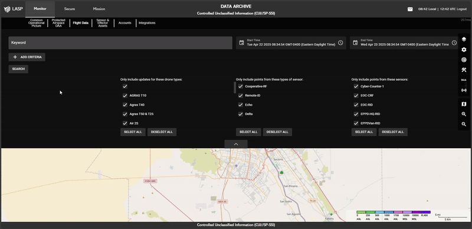Switch to the Monitor tab
This screenshot has height=229, width=472.
40,9
